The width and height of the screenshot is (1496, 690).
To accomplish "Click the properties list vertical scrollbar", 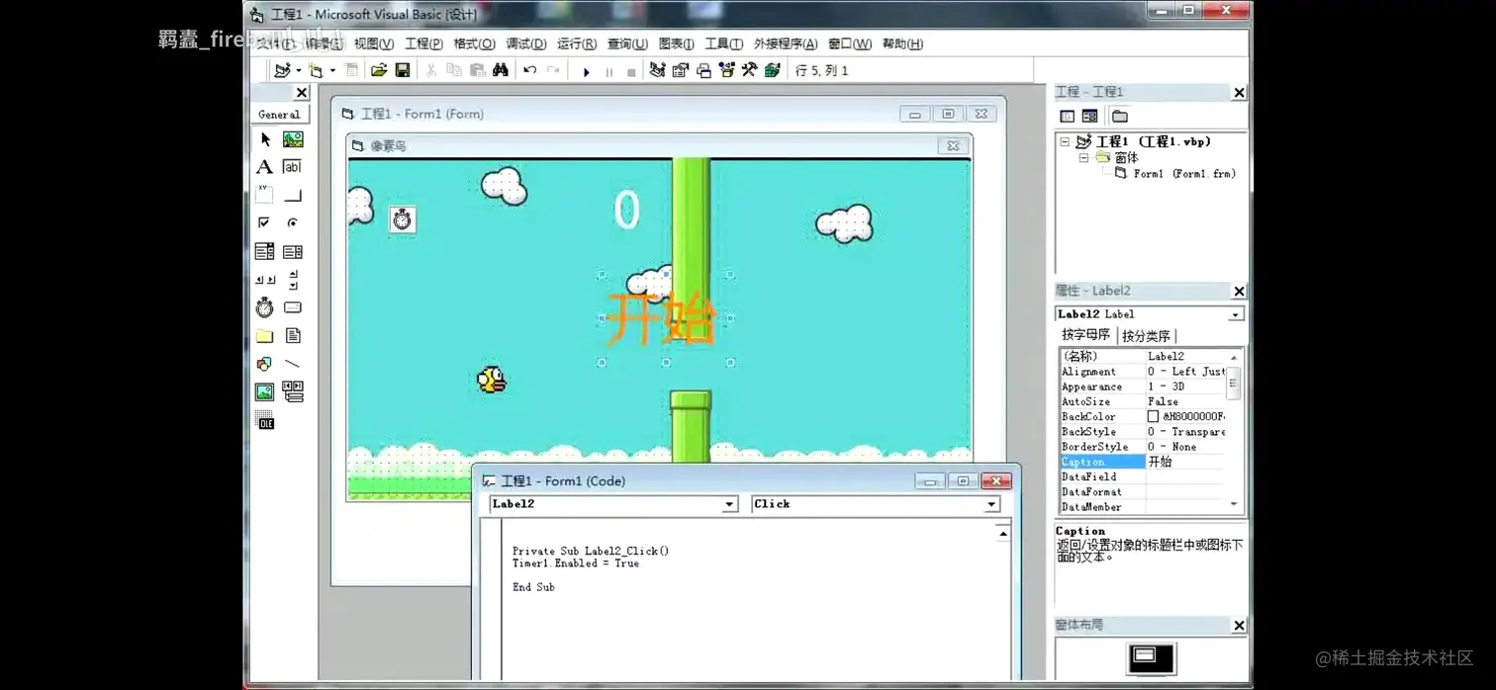I will pyautogui.click(x=1233, y=431).
